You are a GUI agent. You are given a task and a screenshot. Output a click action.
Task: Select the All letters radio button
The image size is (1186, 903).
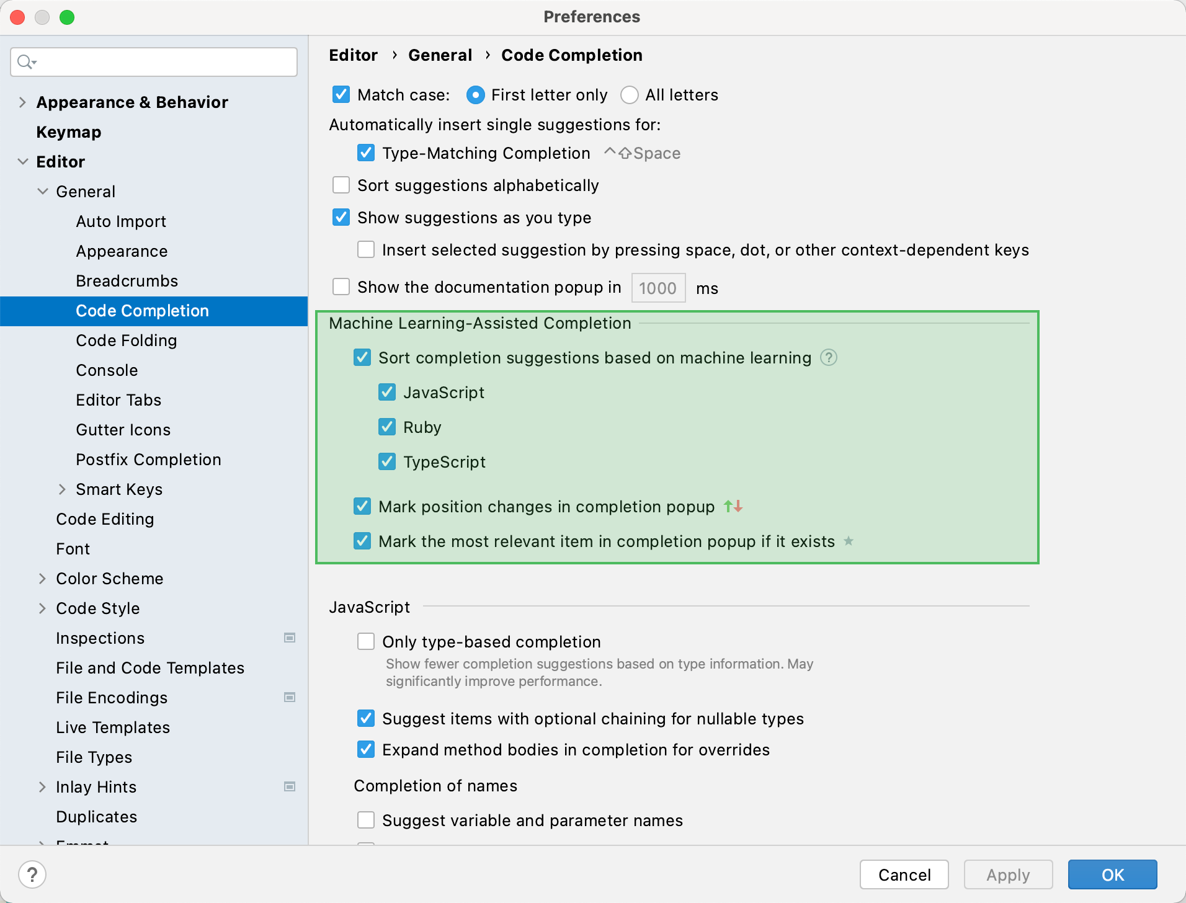(x=630, y=95)
